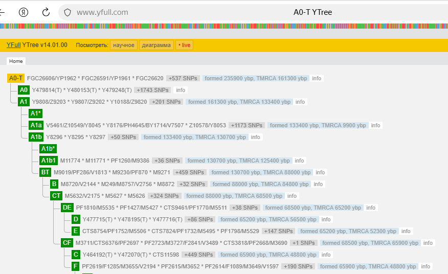Open haplogroup A1 node
448x274 pixels.
[x=24, y=102]
